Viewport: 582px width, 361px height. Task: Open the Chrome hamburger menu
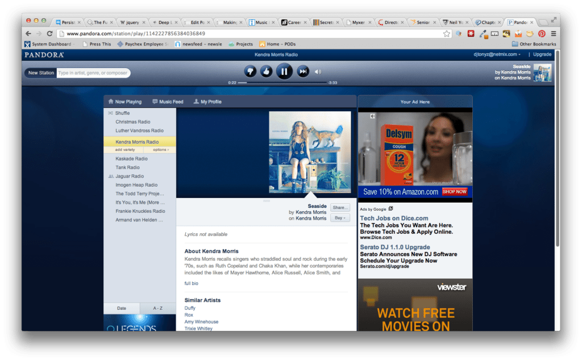pos(554,33)
